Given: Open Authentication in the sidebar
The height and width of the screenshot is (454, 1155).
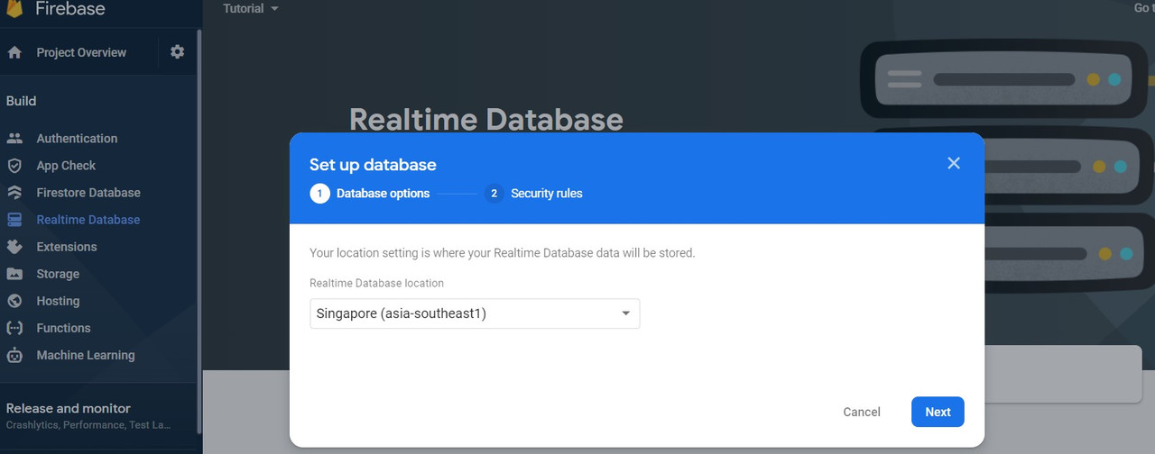Looking at the screenshot, I should [77, 139].
